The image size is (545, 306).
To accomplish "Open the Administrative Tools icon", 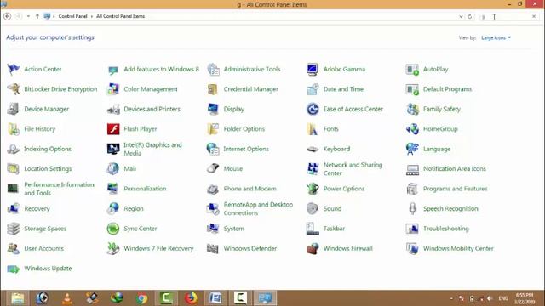I will 213,69.
